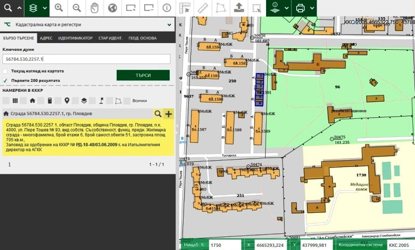Expand the search magnifier dropdown arrow
The image size is (415, 250).
pyautogui.click(x=19, y=8)
